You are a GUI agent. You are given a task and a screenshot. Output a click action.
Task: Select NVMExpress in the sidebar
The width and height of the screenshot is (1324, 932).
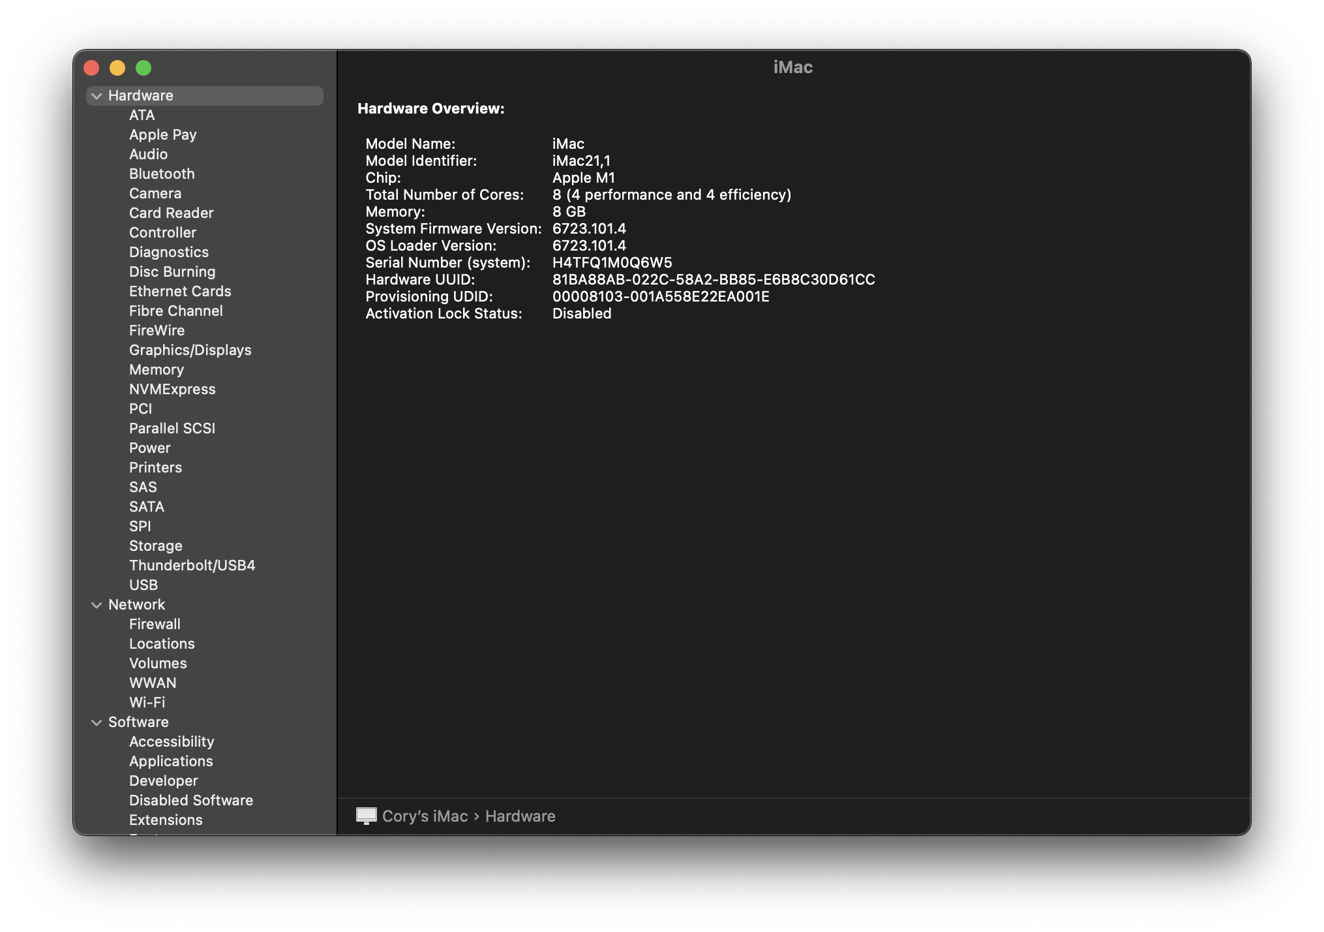point(172,389)
